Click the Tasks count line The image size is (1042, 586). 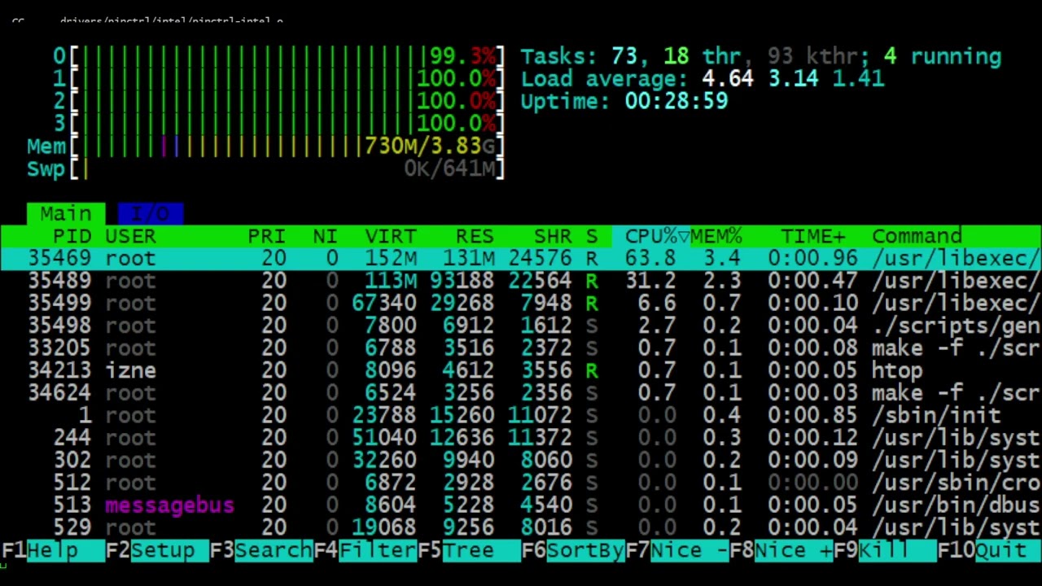point(761,56)
